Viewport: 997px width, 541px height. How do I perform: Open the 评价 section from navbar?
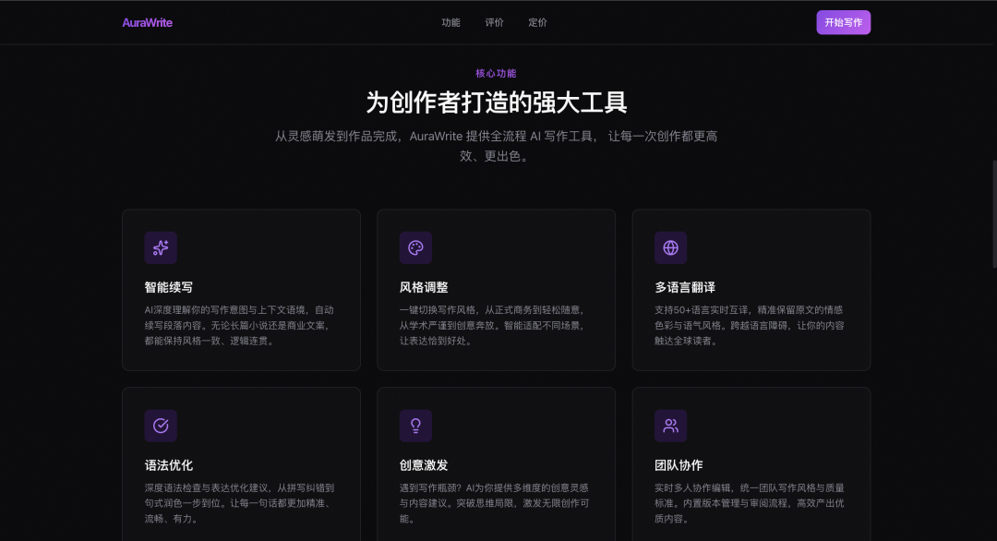[x=494, y=22]
